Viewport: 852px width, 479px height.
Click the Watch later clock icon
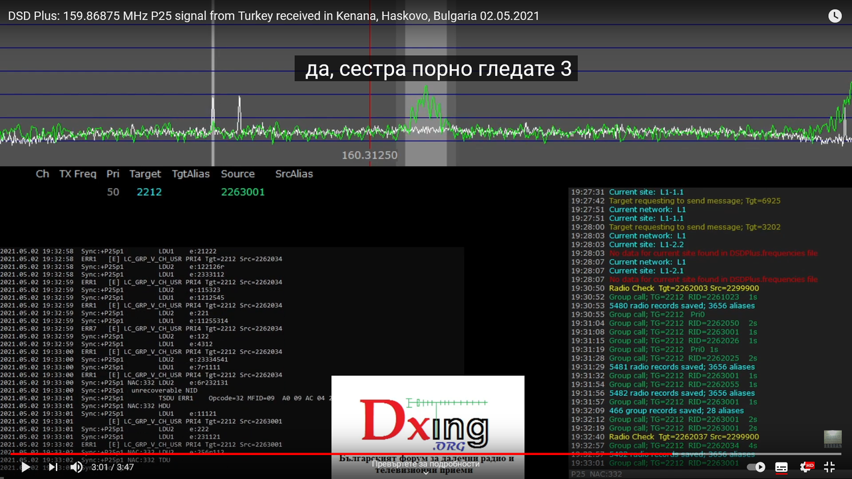coord(835,16)
